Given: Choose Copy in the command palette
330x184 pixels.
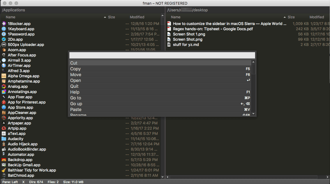Looking at the screenshot, I should (x=160, y=69).
